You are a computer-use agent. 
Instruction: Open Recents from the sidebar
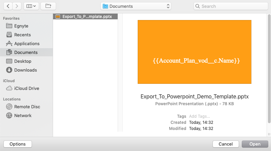point(22,35)
